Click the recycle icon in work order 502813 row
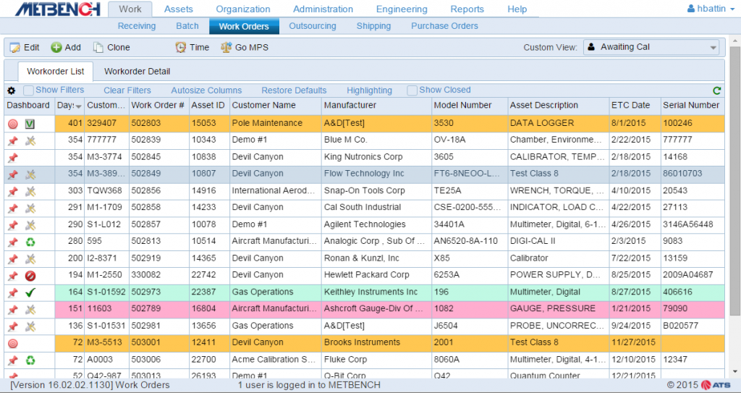This screenshot has height=393, width=741. click(x=30, y=242)
